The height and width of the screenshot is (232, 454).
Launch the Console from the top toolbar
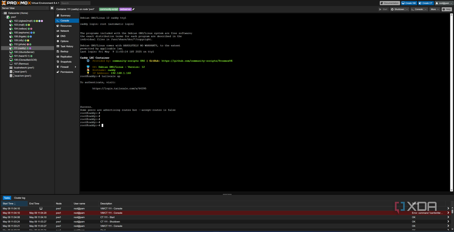pyautogui.click(x=417, y=9)
